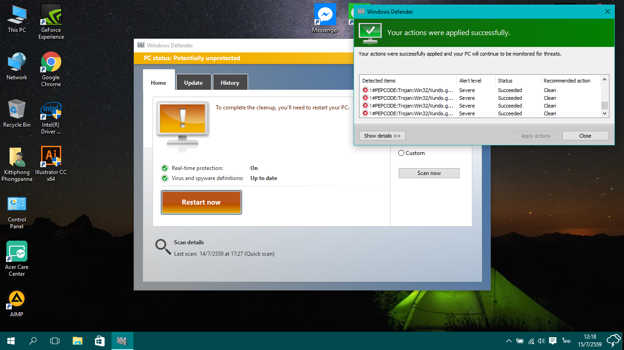Open the Recycle Bin
This screenshot has height=350, width=624.
pos(17,114)
